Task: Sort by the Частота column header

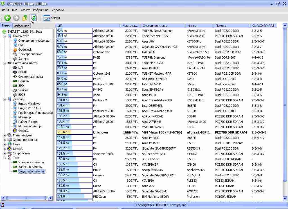Action: coord(130,26)
